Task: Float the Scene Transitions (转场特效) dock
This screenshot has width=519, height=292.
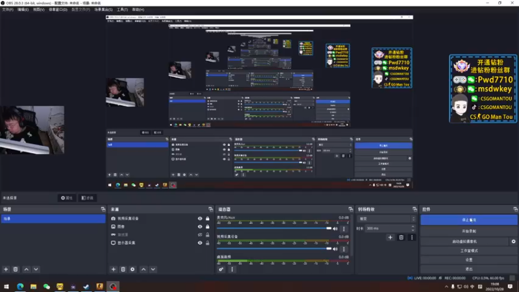Action: pyautogui.click(x=415, y=209)
